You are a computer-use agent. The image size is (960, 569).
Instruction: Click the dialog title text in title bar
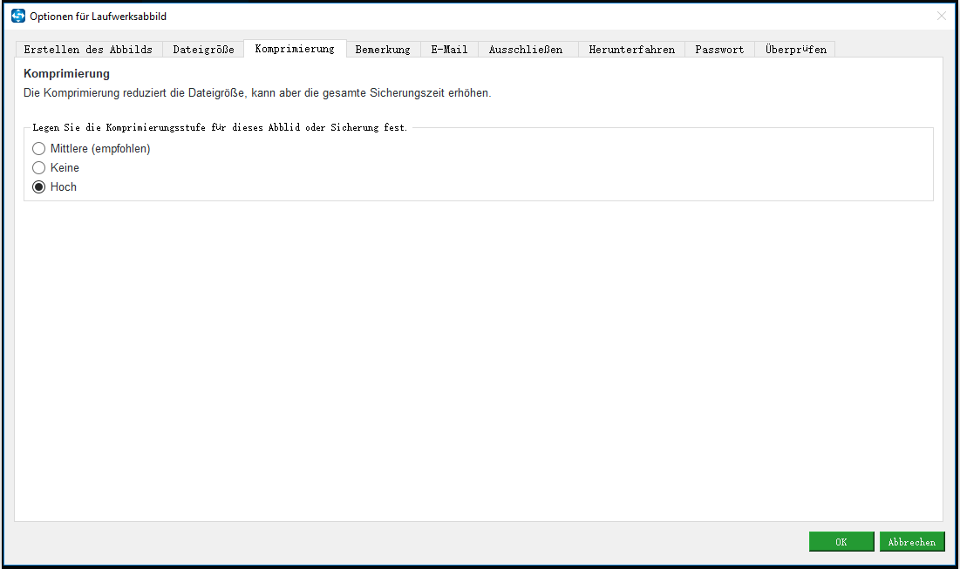pyautogui.click(x=98, y=16)
